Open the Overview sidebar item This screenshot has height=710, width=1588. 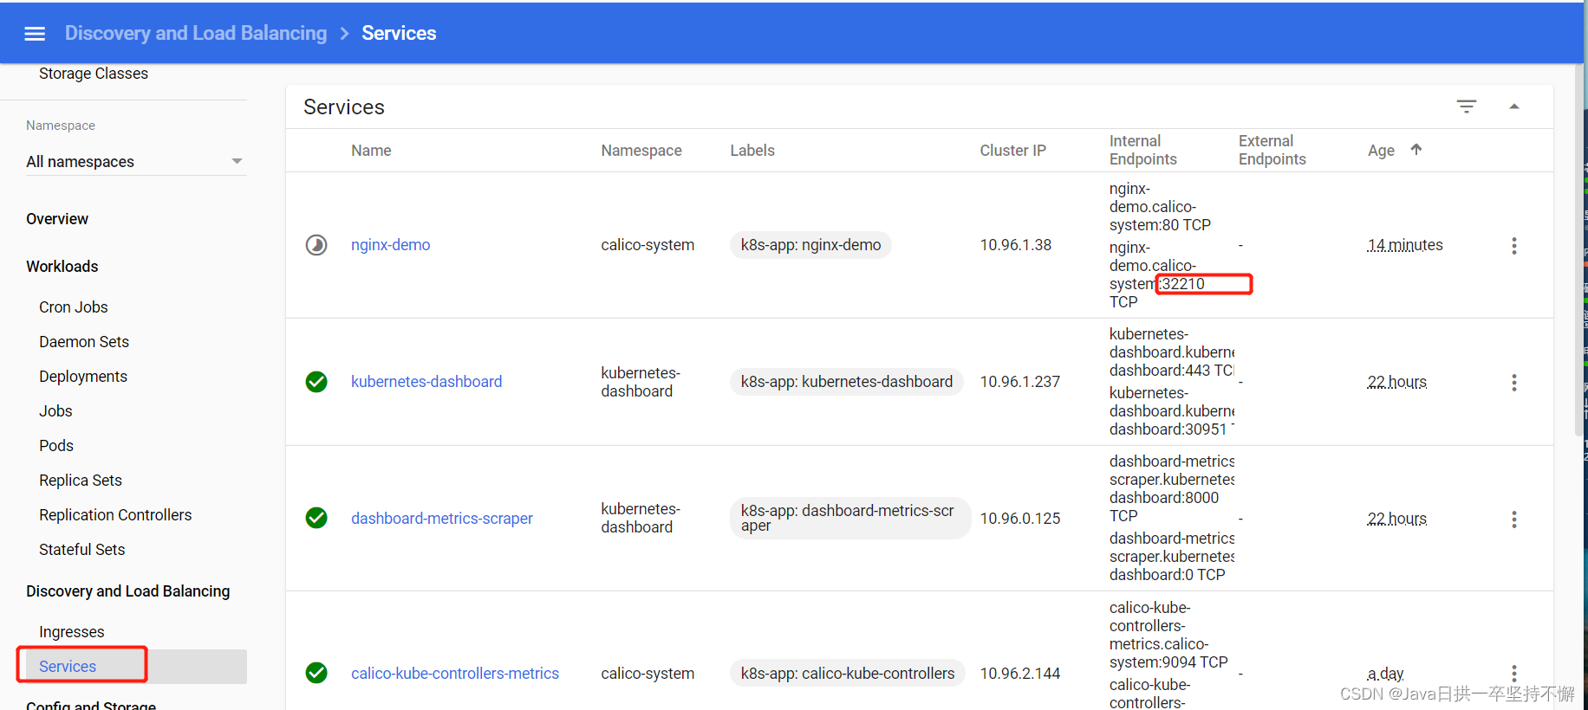tap(57, 219)
